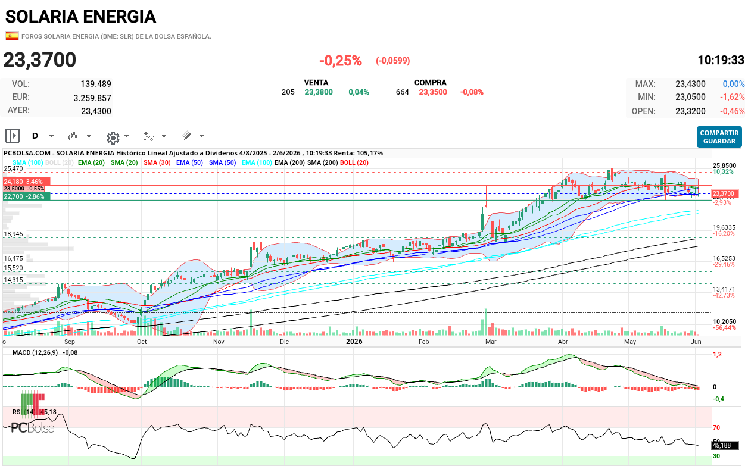748x466 pixels.
Task: Click the 23,3700 price marker on right axis
Action: (725, 193)
